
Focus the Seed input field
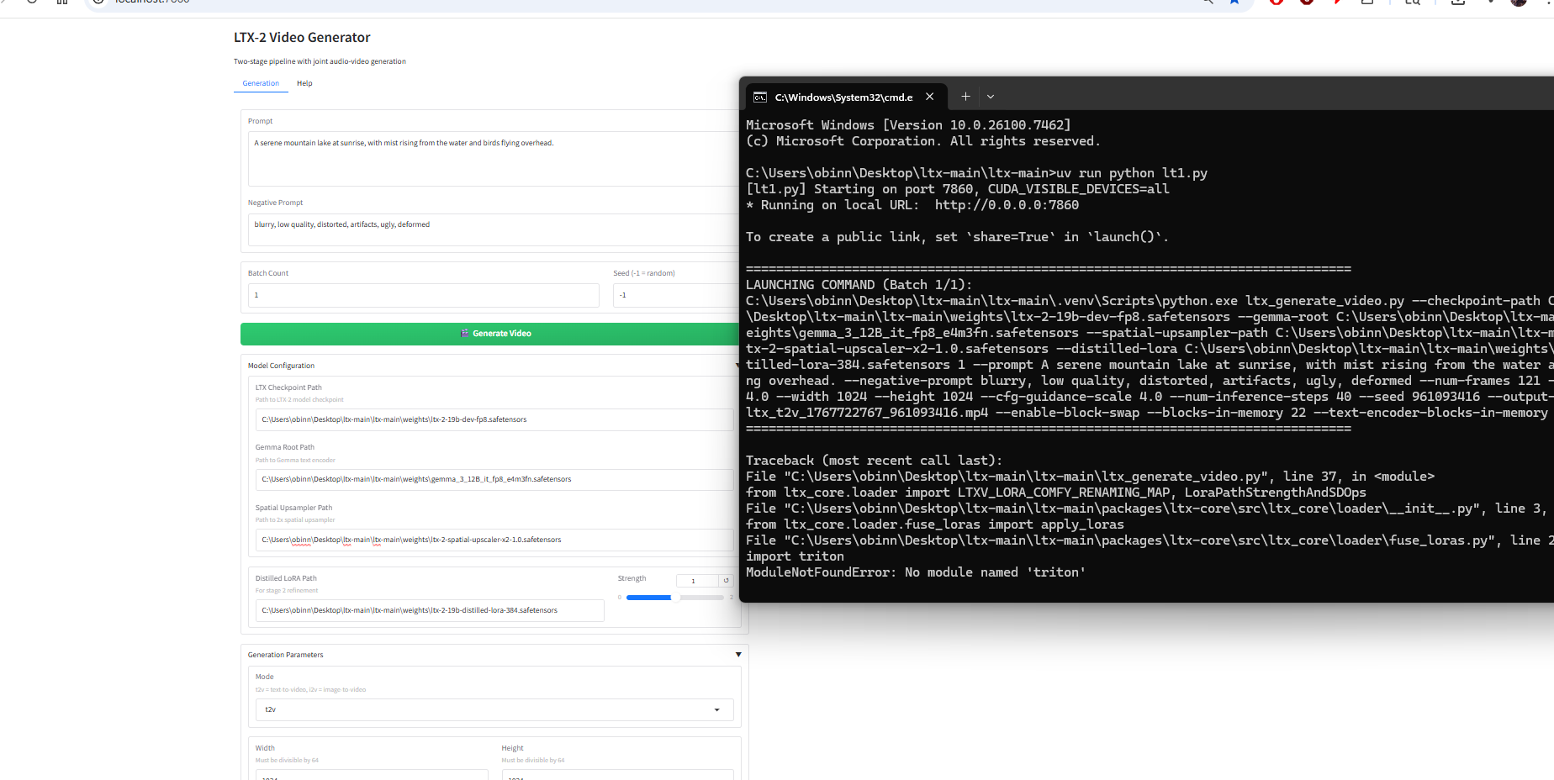(x=678, y=295)
